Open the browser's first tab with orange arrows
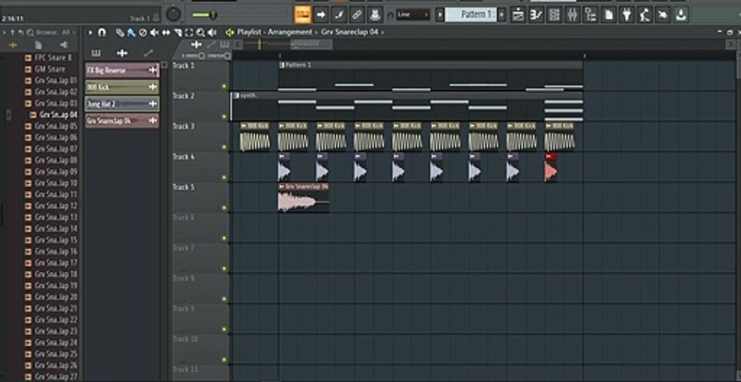741x382 pixels. click(x=13, y=45)
